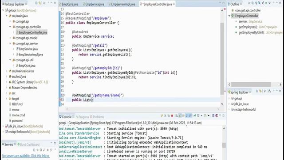Toggle Hide Local Types in Outline toolbar
The width and height of the screenshot is (284, 160).
[x=269, y=3]
